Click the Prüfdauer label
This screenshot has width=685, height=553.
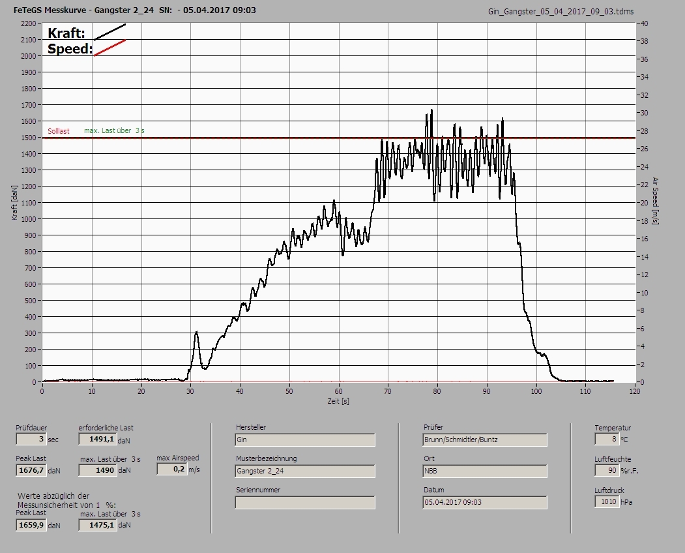click(x=31, y=428)
